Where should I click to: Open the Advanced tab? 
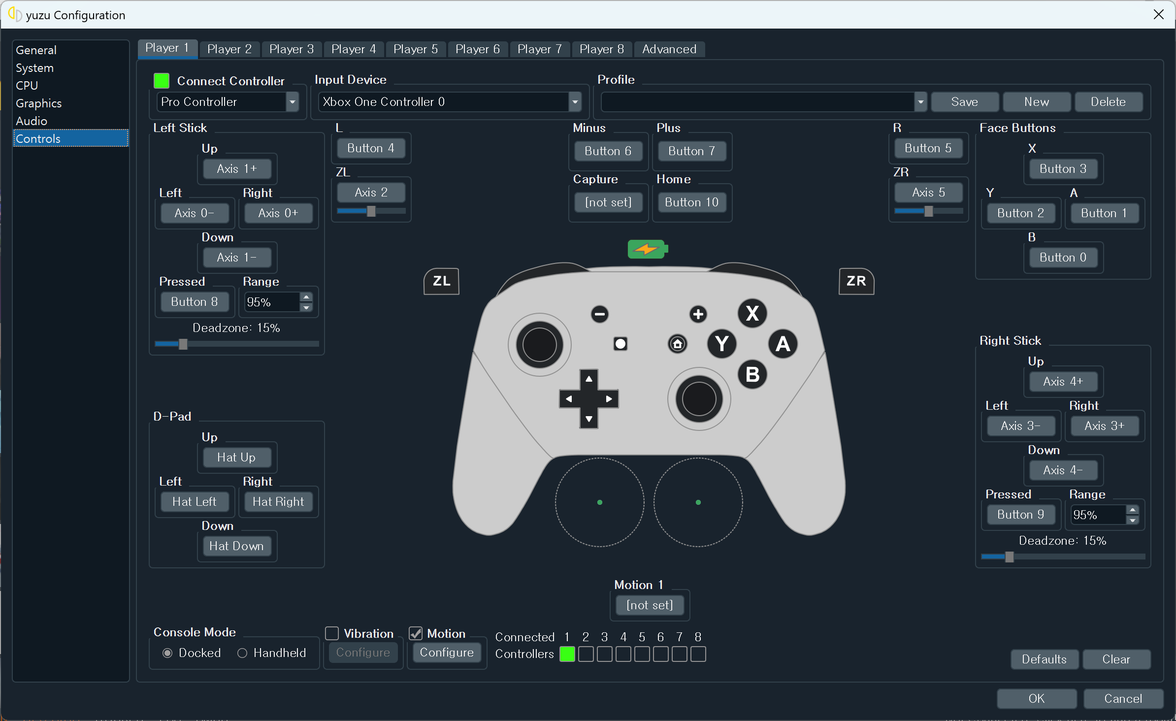pyautogui.click(x=669, y=49)
